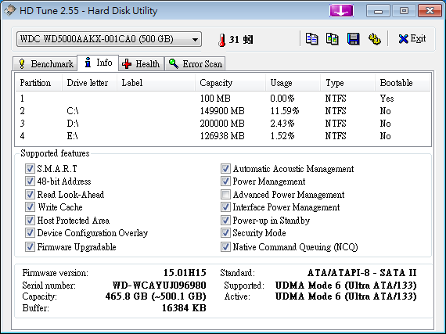Click the 11.59% usage value

tap(285, 111)
